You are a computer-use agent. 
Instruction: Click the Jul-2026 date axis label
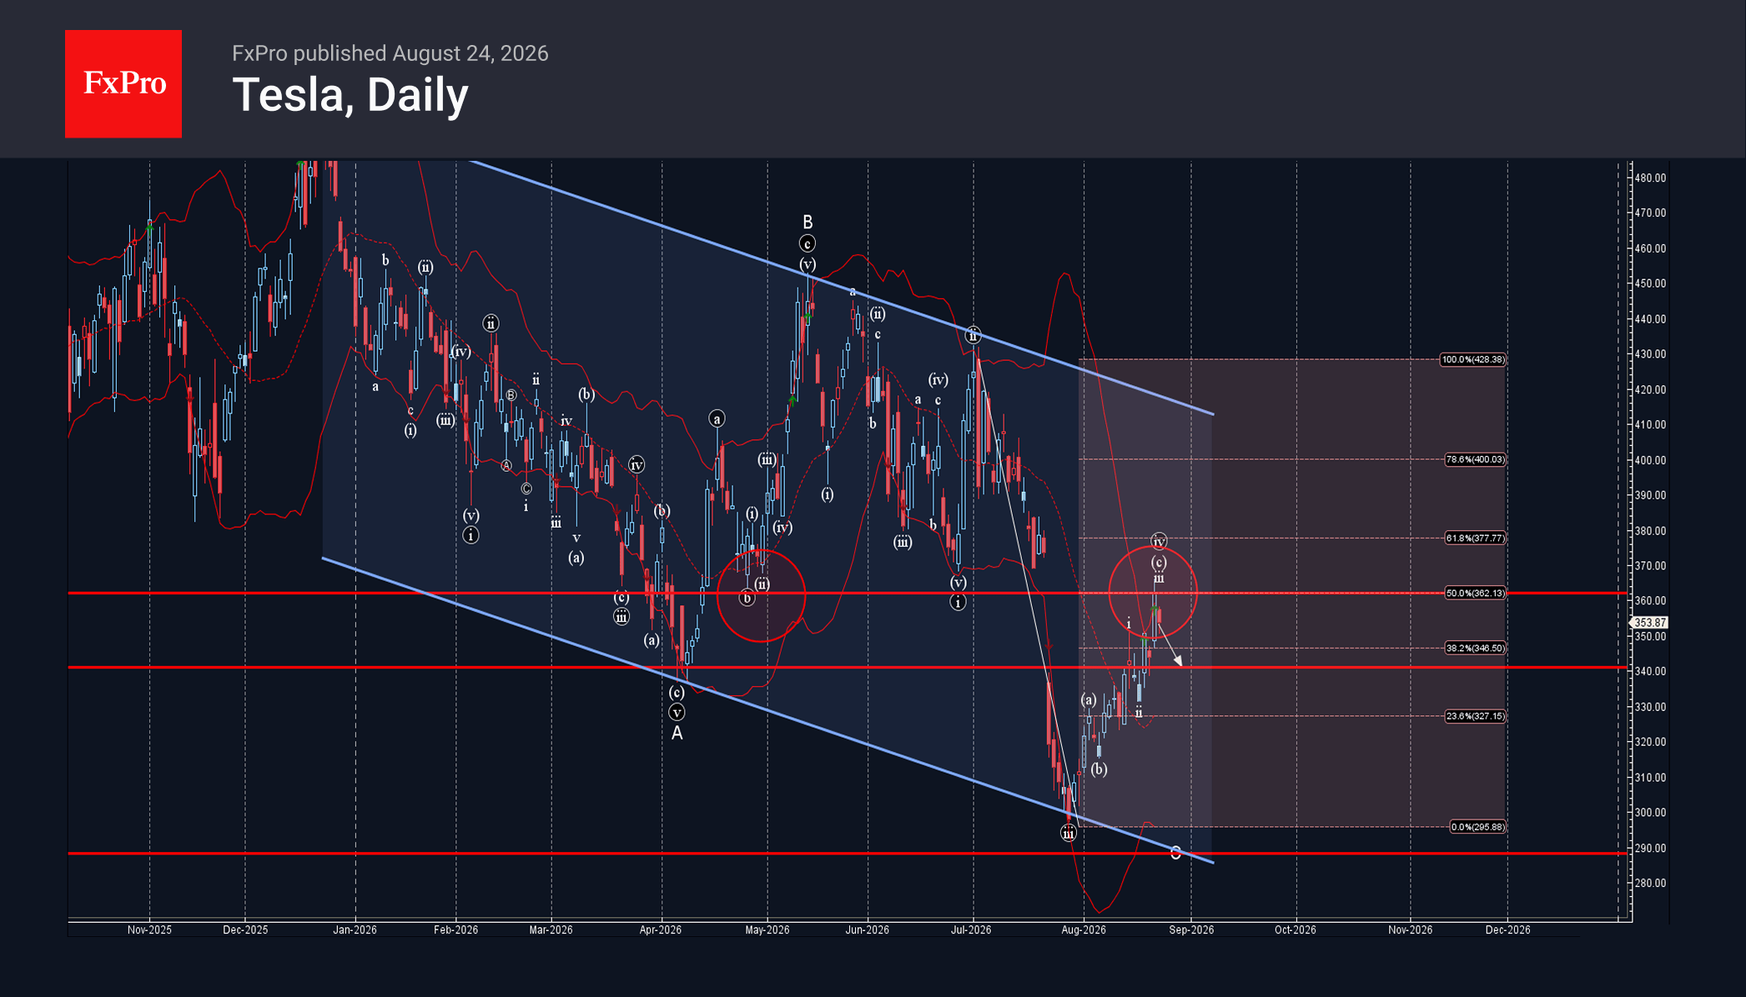point(971,930)
